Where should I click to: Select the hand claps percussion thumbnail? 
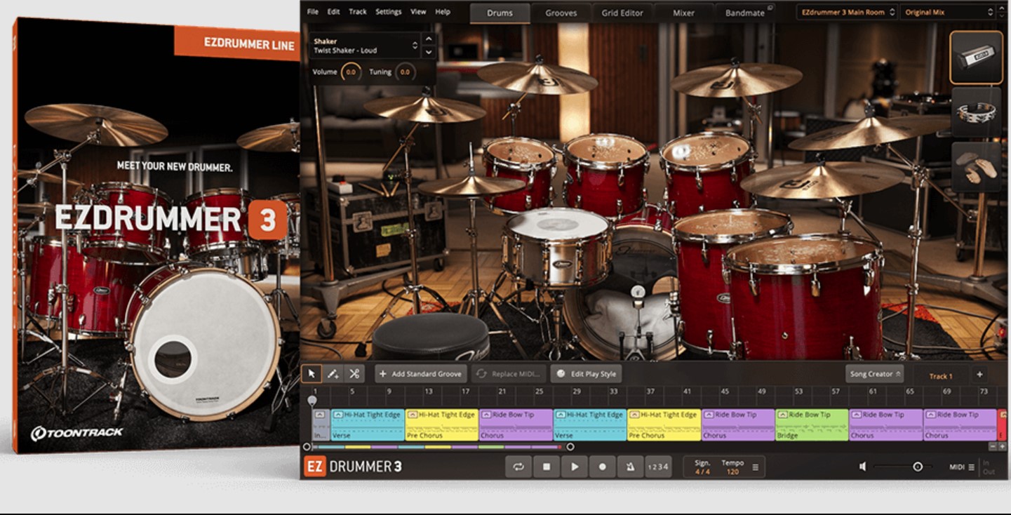click(976, 166)
